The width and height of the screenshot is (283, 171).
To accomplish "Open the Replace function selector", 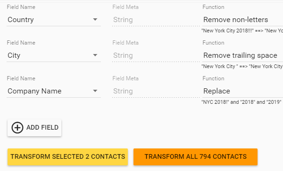I will [242, 91].
